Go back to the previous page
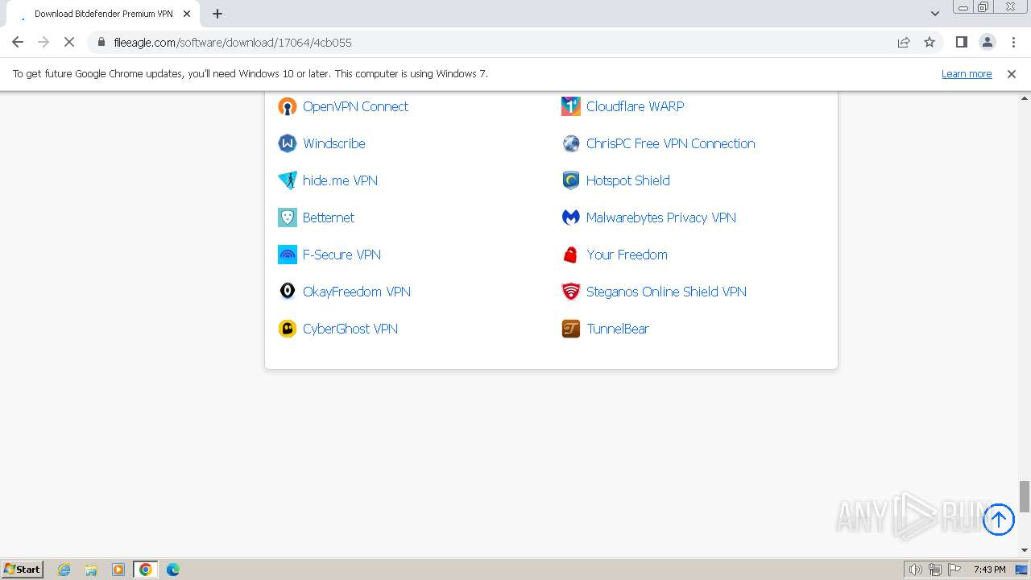The height and width of the screenshot is (580, 1031). (x=18, y=42)
